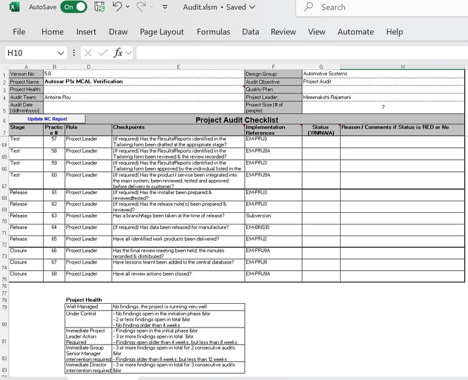Click the Name Box showing H10
Viewport: 468px width, 380px height.
(30, 53)
